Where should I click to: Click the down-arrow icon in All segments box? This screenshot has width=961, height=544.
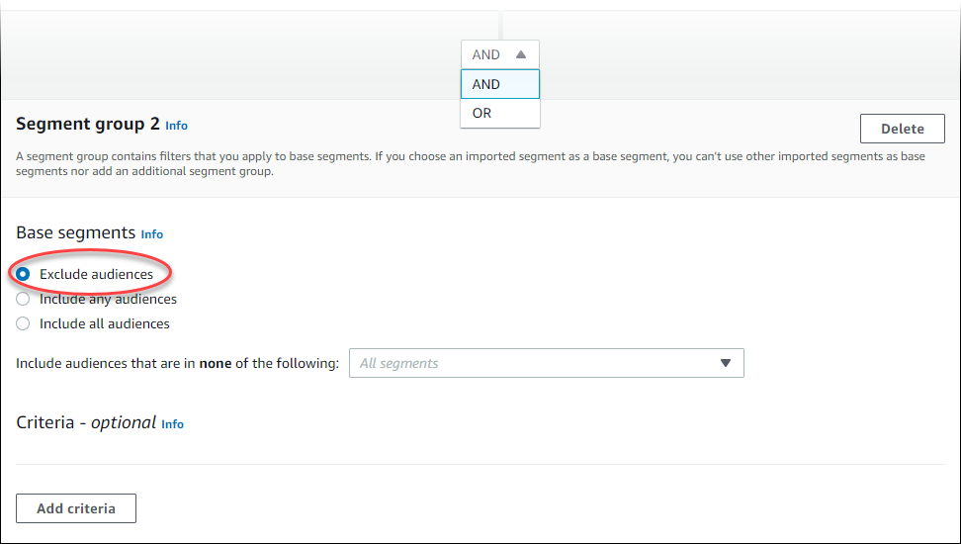pyautogui.click(x=726, y=363)
